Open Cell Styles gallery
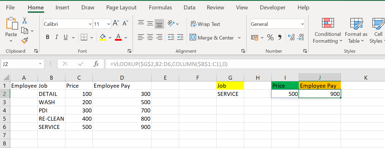The image size is (385, 148). (377, 31)
